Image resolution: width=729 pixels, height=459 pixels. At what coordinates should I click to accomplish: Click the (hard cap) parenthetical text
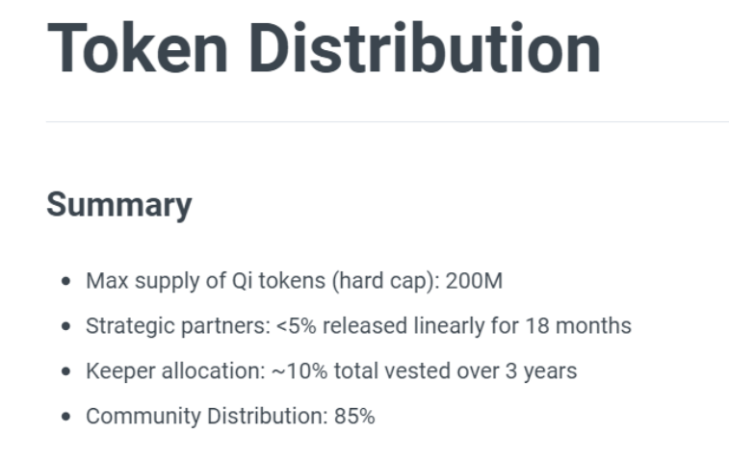[x=385, y=281]
